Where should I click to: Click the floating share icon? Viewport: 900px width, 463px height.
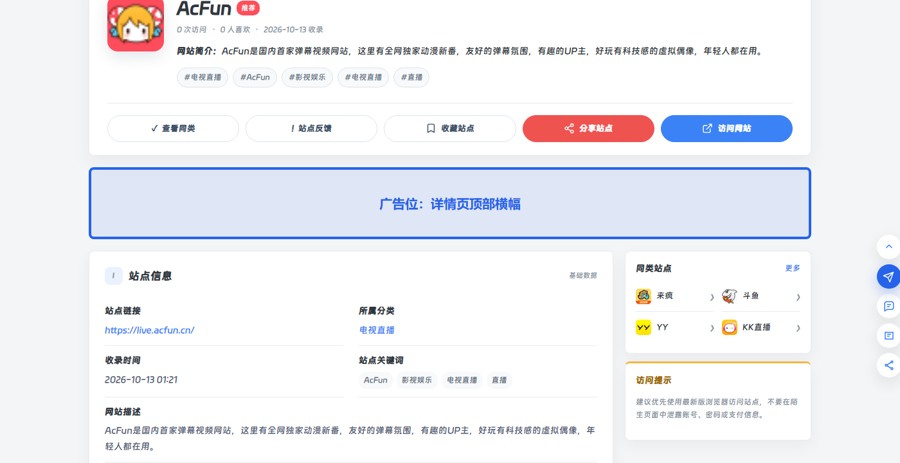tap(889, 365)
